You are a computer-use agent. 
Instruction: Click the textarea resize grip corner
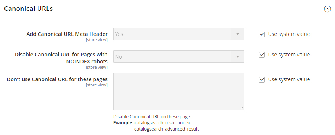coord(242,108)
